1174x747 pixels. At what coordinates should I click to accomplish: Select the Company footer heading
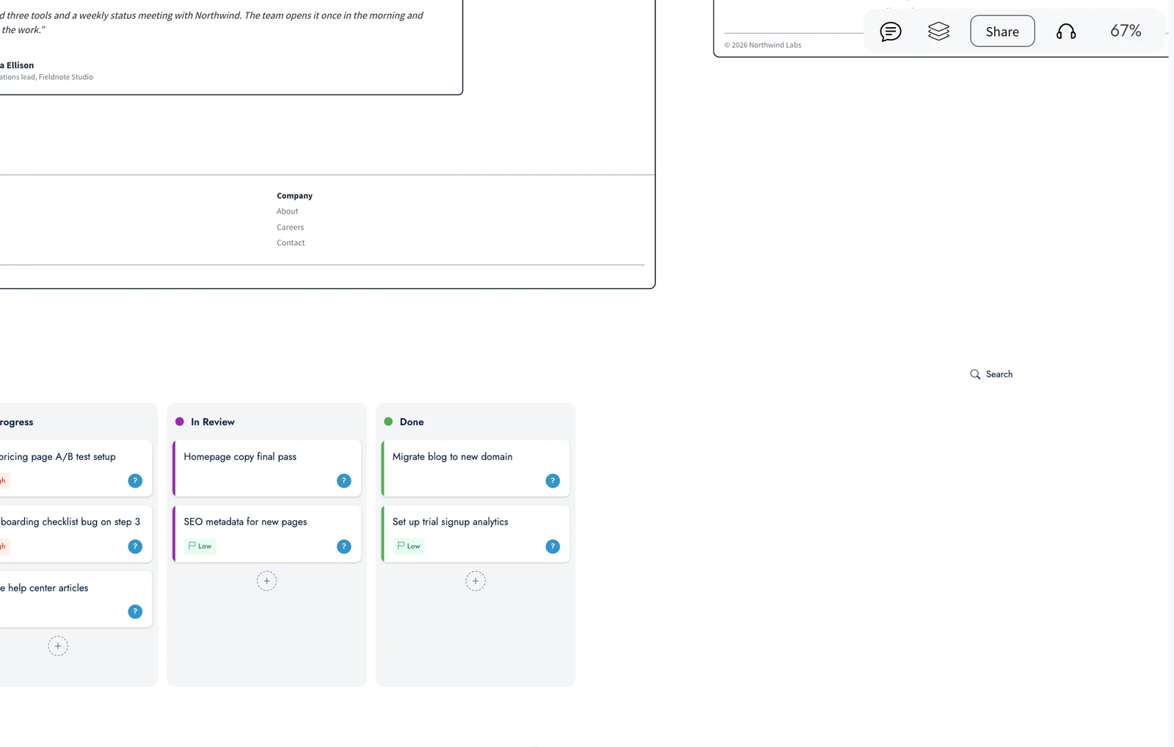pos(294,196)
